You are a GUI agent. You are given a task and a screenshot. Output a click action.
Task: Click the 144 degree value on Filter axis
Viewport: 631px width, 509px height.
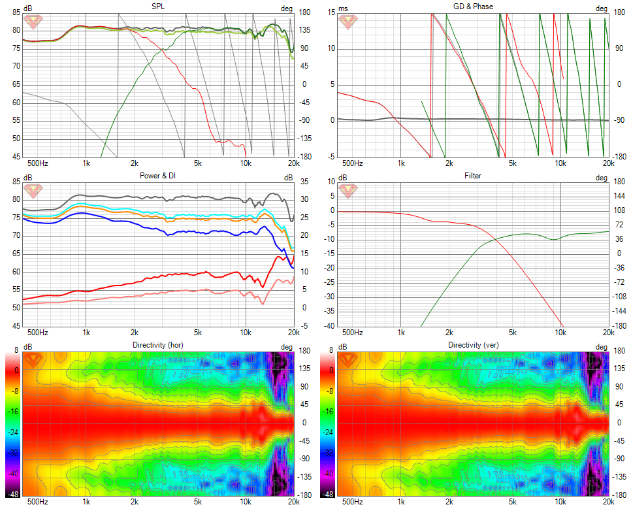[620, 196]
